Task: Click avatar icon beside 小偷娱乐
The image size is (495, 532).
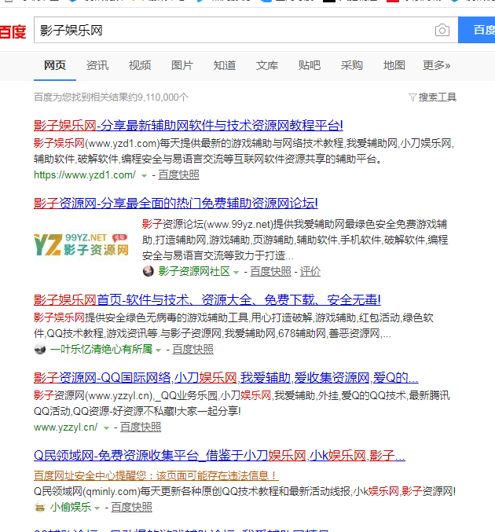Action: coord(40,507)
